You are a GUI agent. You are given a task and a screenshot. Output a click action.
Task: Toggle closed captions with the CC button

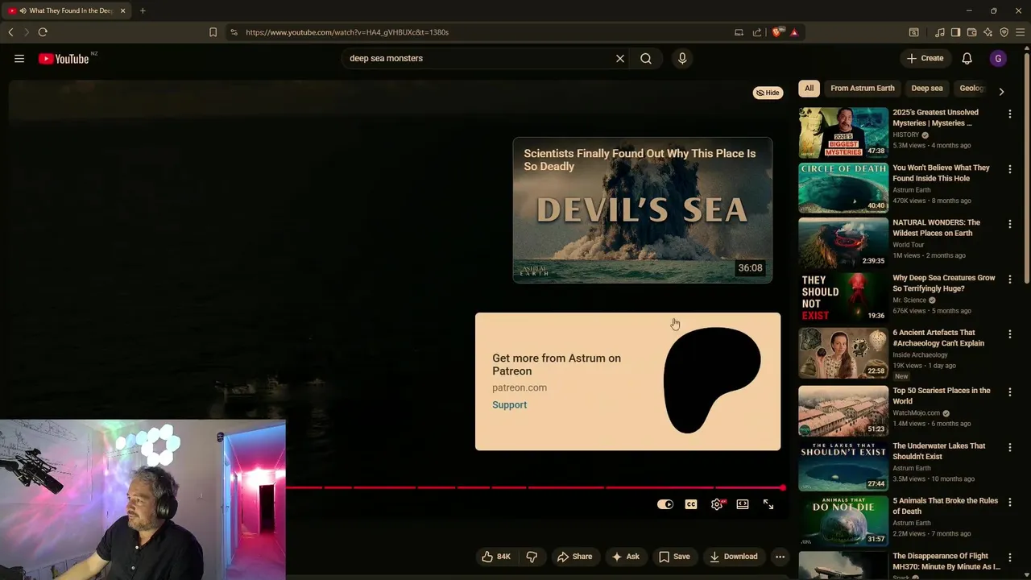point(691,504)
